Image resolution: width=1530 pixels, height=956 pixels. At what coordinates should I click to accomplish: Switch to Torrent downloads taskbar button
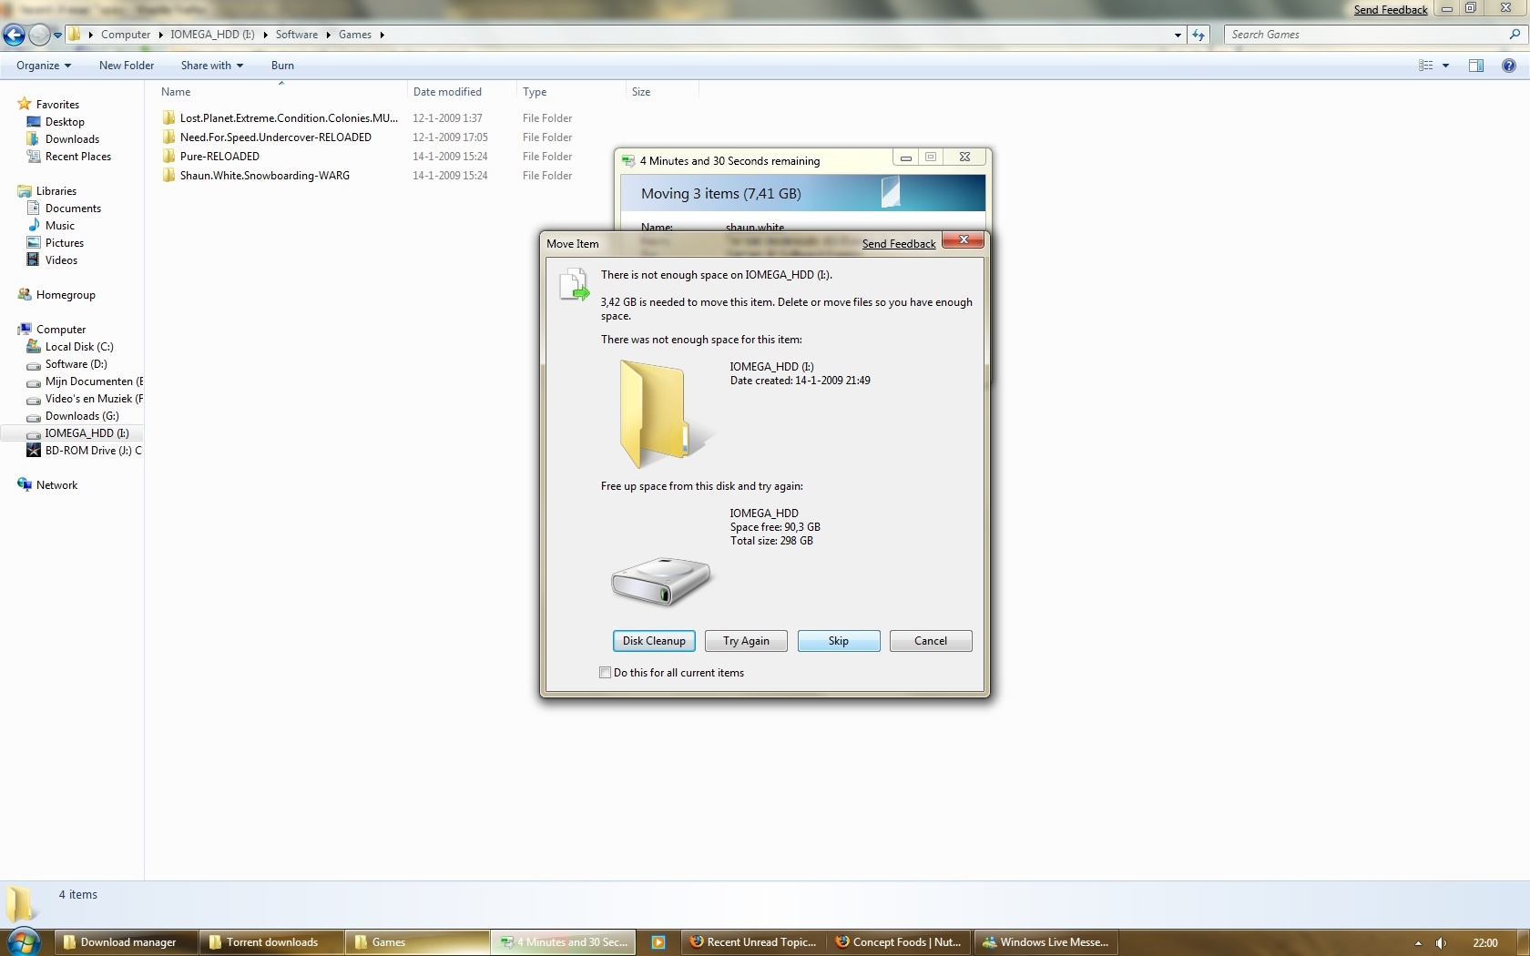271,942
